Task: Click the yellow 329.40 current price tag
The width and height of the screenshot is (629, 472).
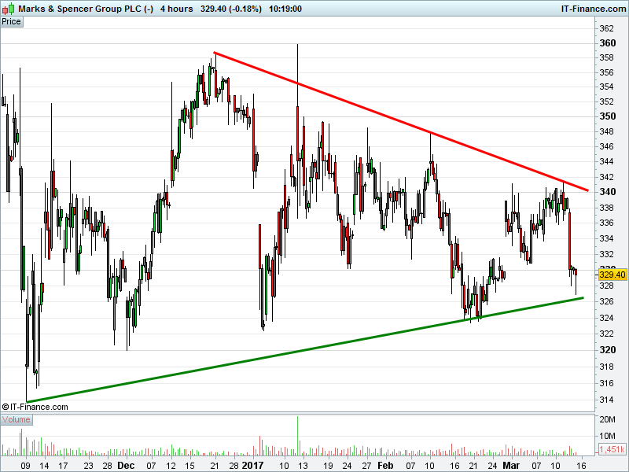Action: pyautogui.click(x=612, y=275)
